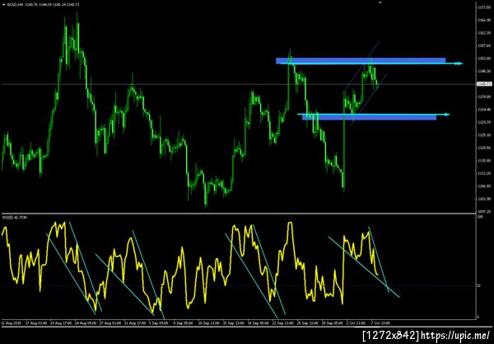
Task: Open the chart symbol dropdown triangle beside GOLD,H4
Action: coord(3,5)
